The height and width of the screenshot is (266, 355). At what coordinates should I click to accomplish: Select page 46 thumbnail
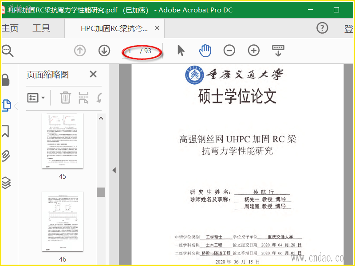63,221
